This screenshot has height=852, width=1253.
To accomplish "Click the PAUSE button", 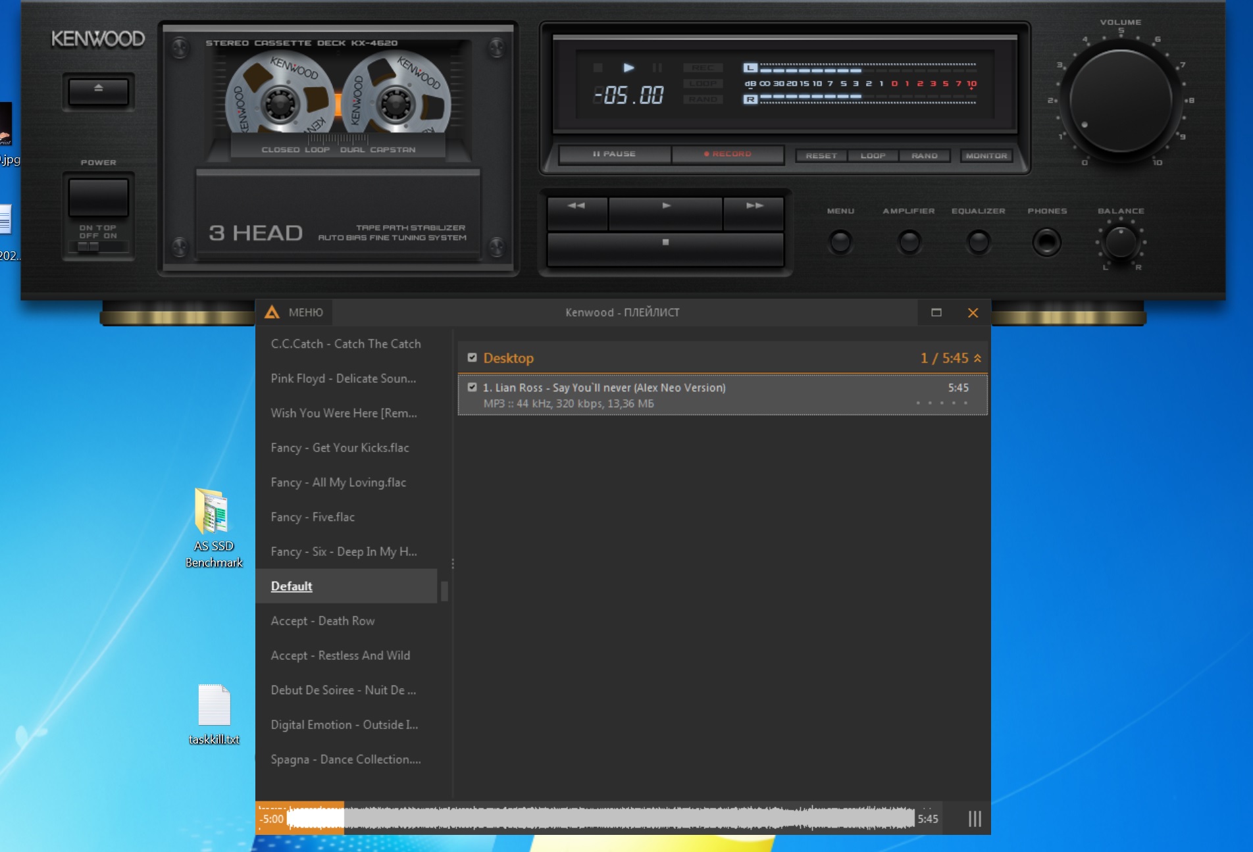I will tap(614, 154).
